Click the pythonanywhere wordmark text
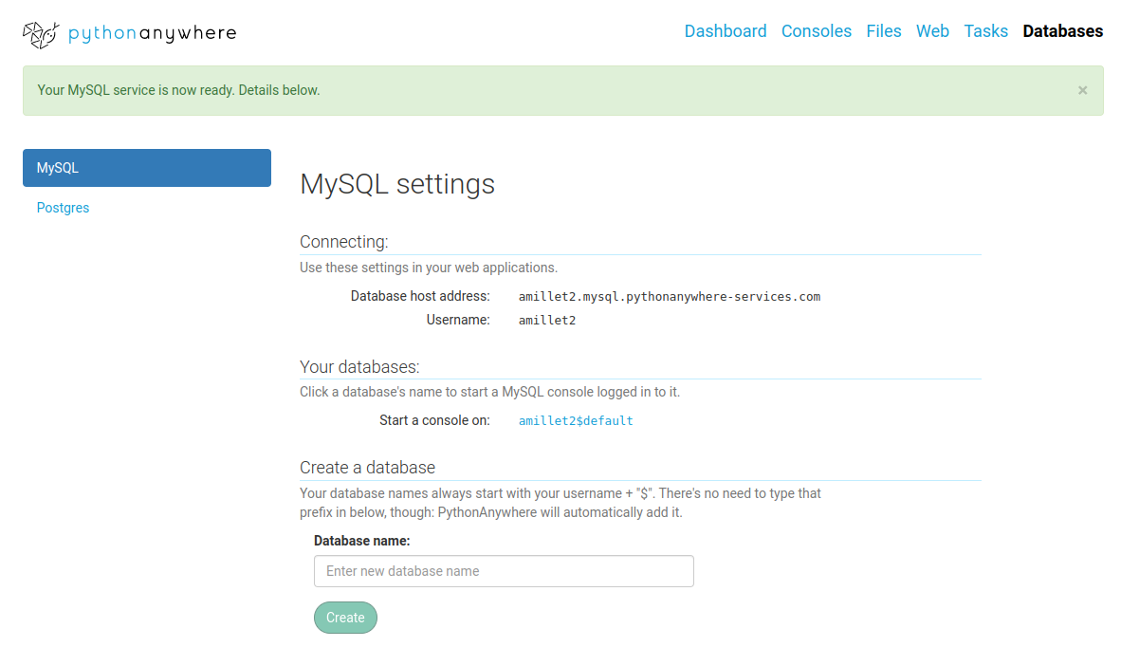1121x647 pixels. (x=152, y=34)
